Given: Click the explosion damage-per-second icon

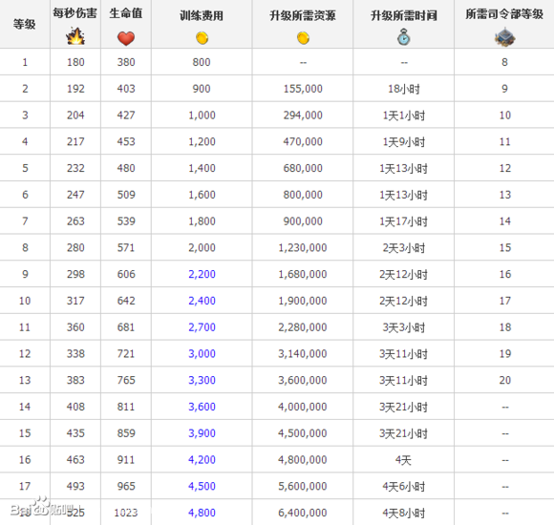Looking at the screenshot, I should [x=75, y=36].
